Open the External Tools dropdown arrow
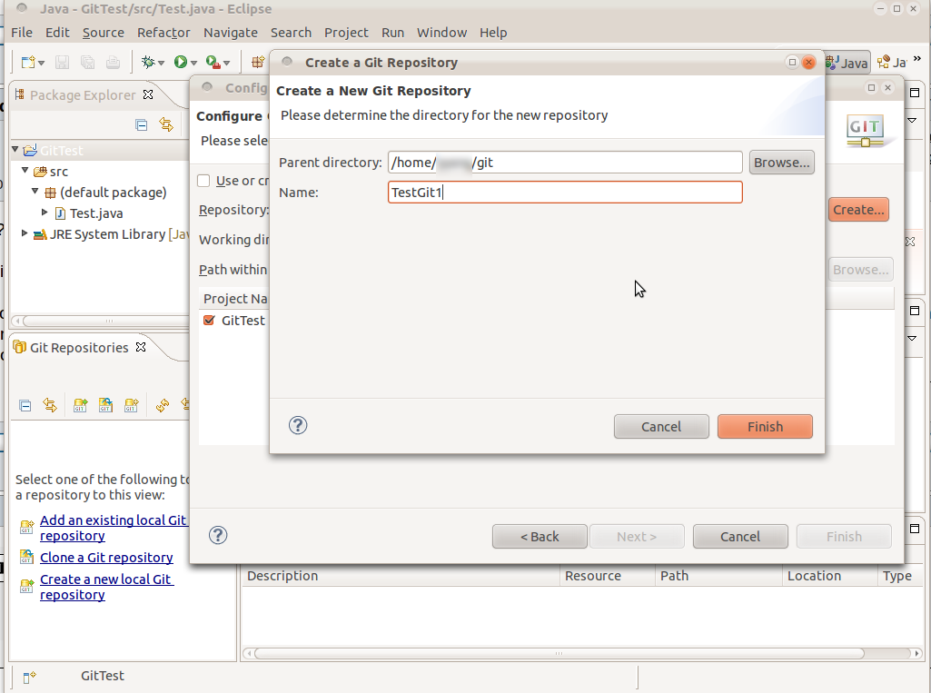 click(227, 63)
